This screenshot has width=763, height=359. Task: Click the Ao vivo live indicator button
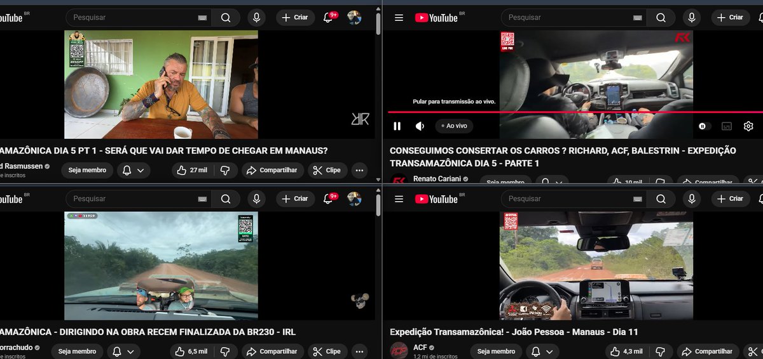[454, 126]
